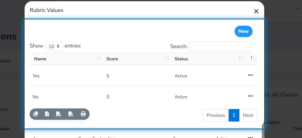
Task: Go to the Previous page
Action: pyautogui.click(x=216, y=115)
